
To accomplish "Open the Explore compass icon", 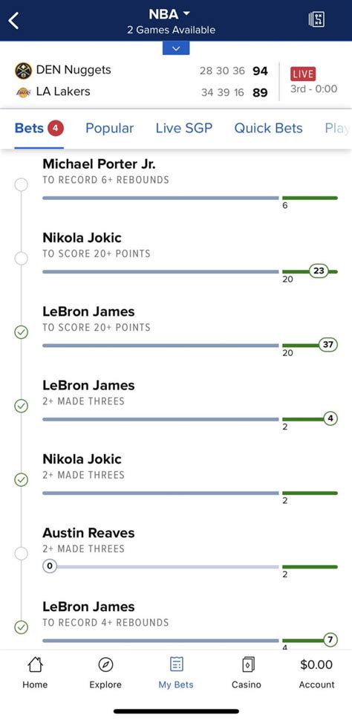I will coord(105,665).
